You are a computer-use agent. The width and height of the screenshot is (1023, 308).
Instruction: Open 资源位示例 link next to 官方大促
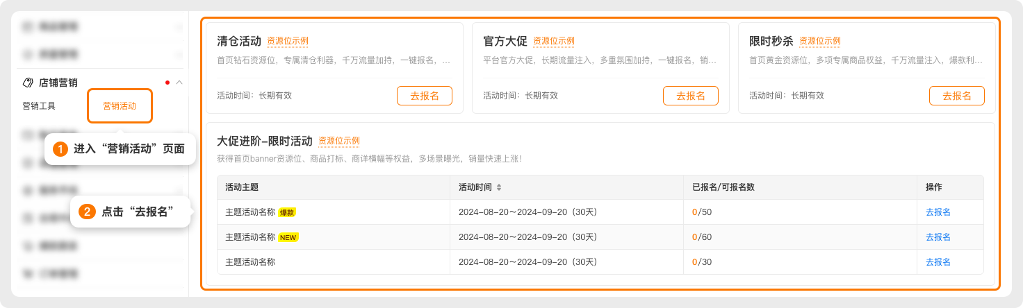click(x=554, y=41)
